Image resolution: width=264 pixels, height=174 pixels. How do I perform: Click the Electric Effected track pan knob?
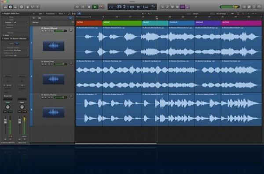[71, 30]
